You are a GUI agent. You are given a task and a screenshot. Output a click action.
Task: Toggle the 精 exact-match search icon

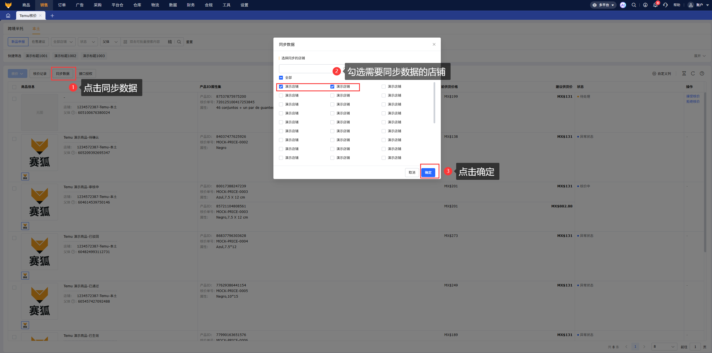(x=170, y=42)
